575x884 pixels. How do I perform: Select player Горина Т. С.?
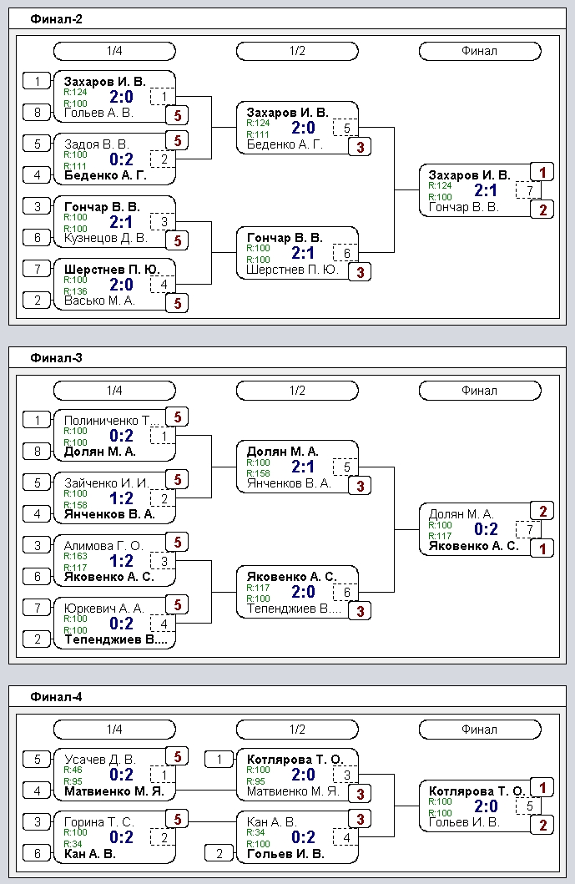pyautogui.click(x=98, y=822)
